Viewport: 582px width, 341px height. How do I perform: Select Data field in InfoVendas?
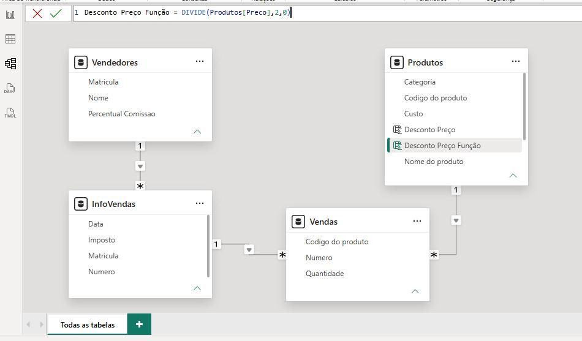(x=96, y=224)
